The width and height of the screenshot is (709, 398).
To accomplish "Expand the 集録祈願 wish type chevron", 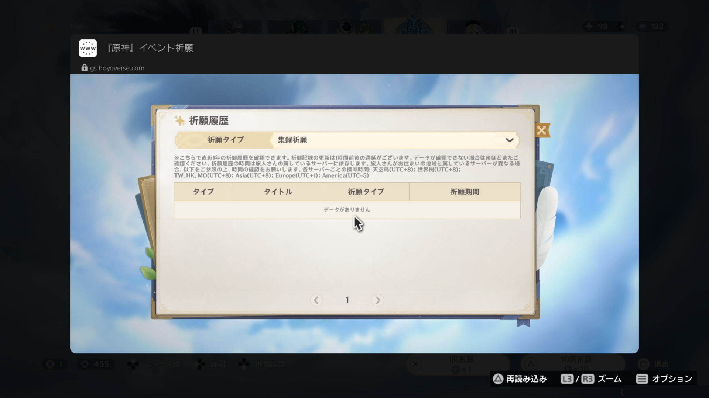I will pyautogui.click(x=510, y=140).
